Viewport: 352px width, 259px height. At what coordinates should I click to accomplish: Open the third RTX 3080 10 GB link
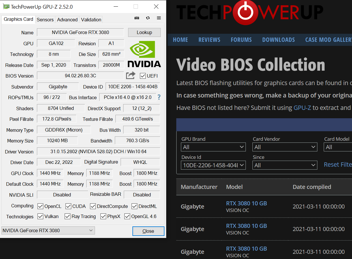click(246, 249)
